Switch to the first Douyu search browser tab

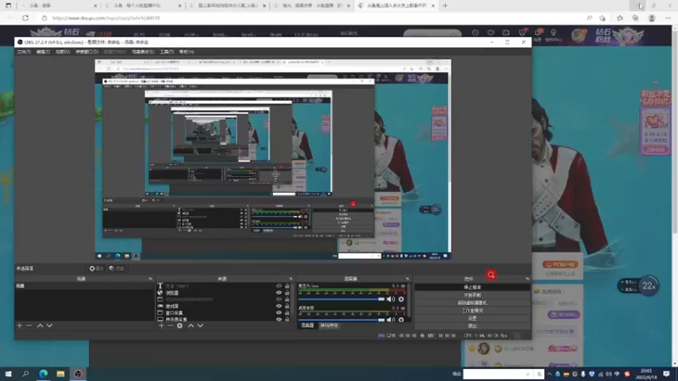(x=58, y=6)
